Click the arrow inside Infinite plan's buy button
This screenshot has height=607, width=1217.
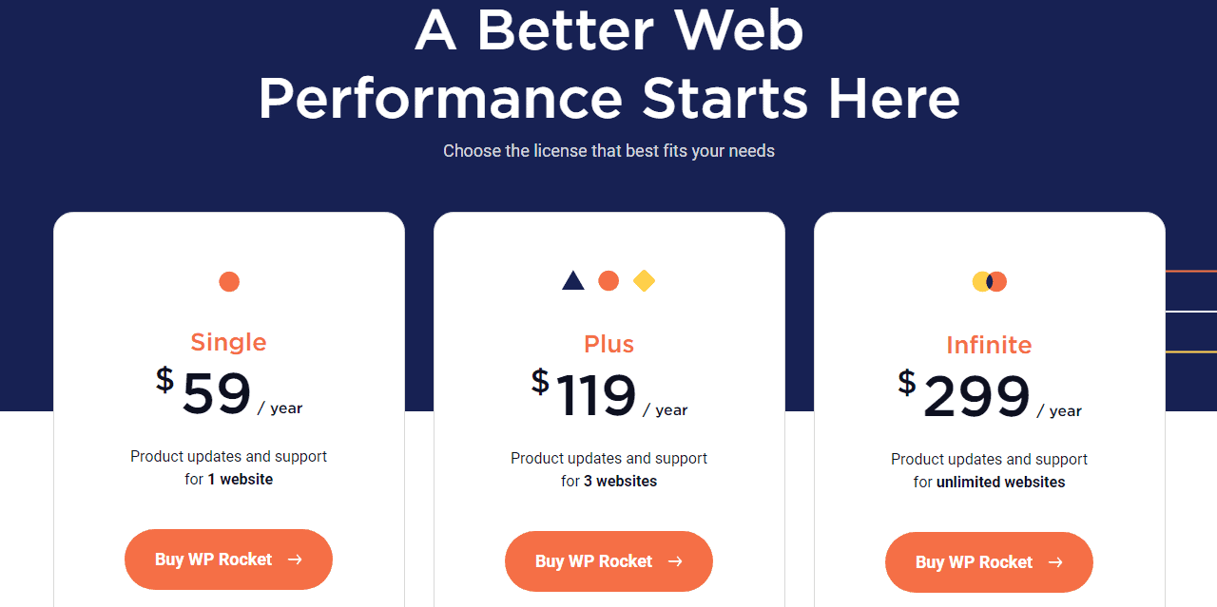coord(1055,562)
